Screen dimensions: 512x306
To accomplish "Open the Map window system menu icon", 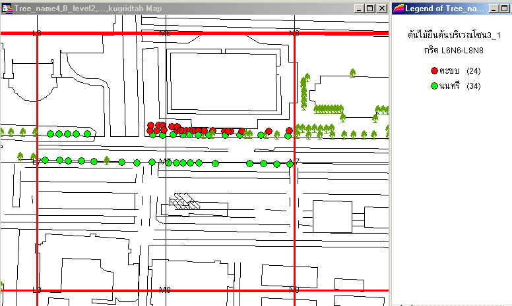I will coord(8,8).
